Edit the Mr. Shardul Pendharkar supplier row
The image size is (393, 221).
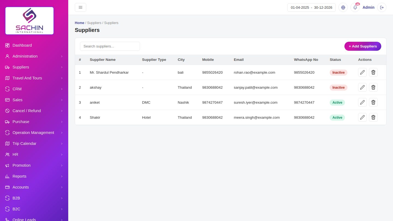point(362,72)
